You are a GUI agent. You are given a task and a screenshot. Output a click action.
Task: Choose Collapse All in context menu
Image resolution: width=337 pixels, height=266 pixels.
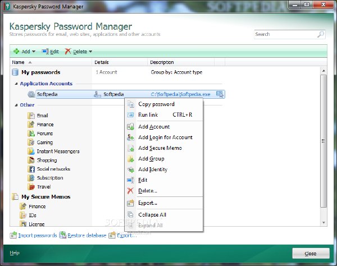[x=164, y=215]
